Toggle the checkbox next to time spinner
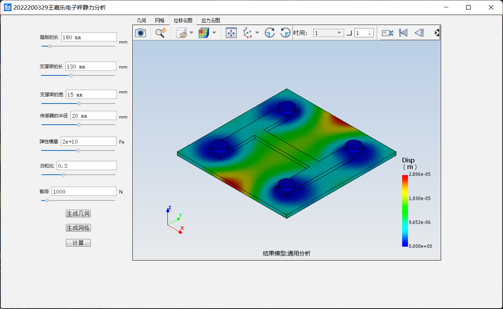 (349, 33)
